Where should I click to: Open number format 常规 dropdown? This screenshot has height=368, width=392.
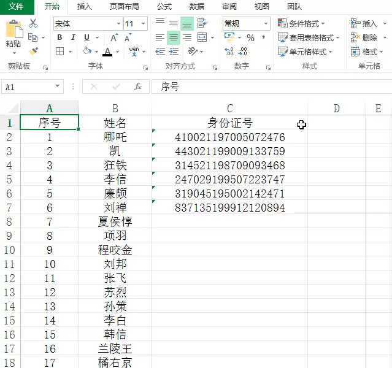pyautogui.click(x=266, y=24)
